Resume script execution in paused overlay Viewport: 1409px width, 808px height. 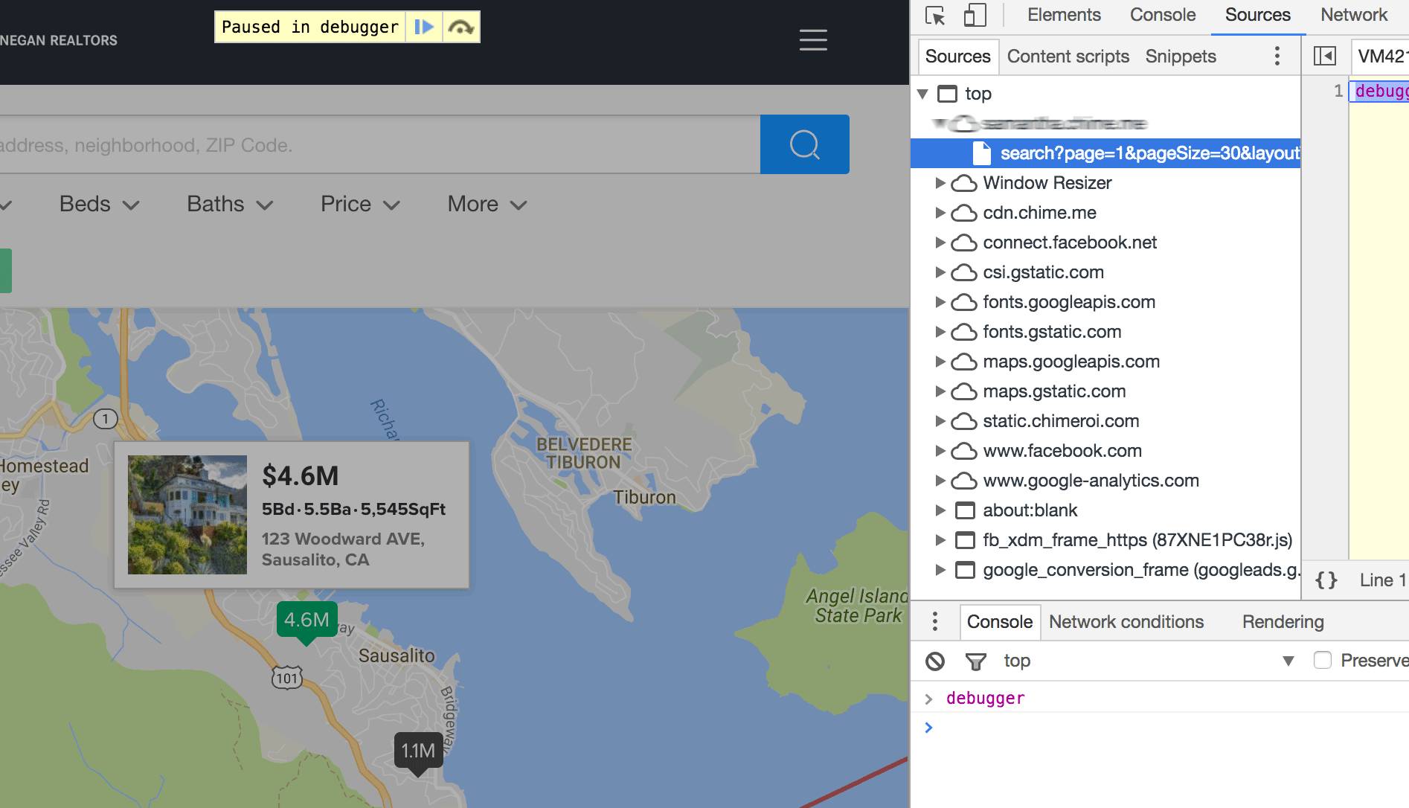point(424,27)
